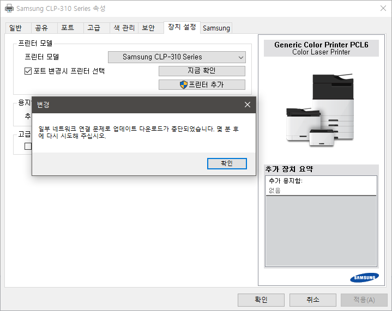Open the Samsung tab

pyautogui.click(x=216, y=28)
